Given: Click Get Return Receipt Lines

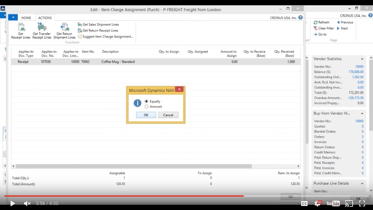Looking at the screenshot, I should point(98,31).
